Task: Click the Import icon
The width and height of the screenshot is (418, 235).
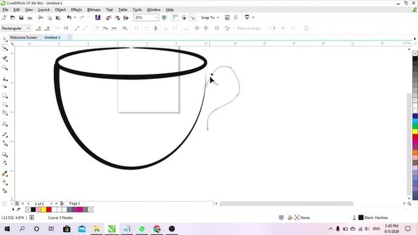Action: (108, 18)
